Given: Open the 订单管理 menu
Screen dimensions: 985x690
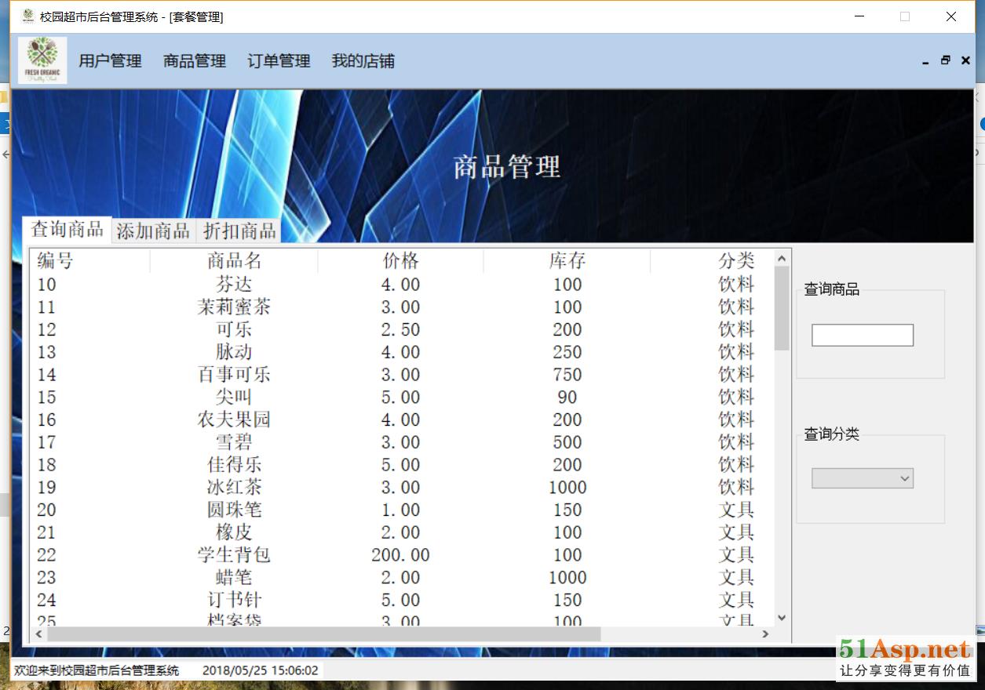Looking at the screenshot, I should pyautogui.click(x=279, y=61).
